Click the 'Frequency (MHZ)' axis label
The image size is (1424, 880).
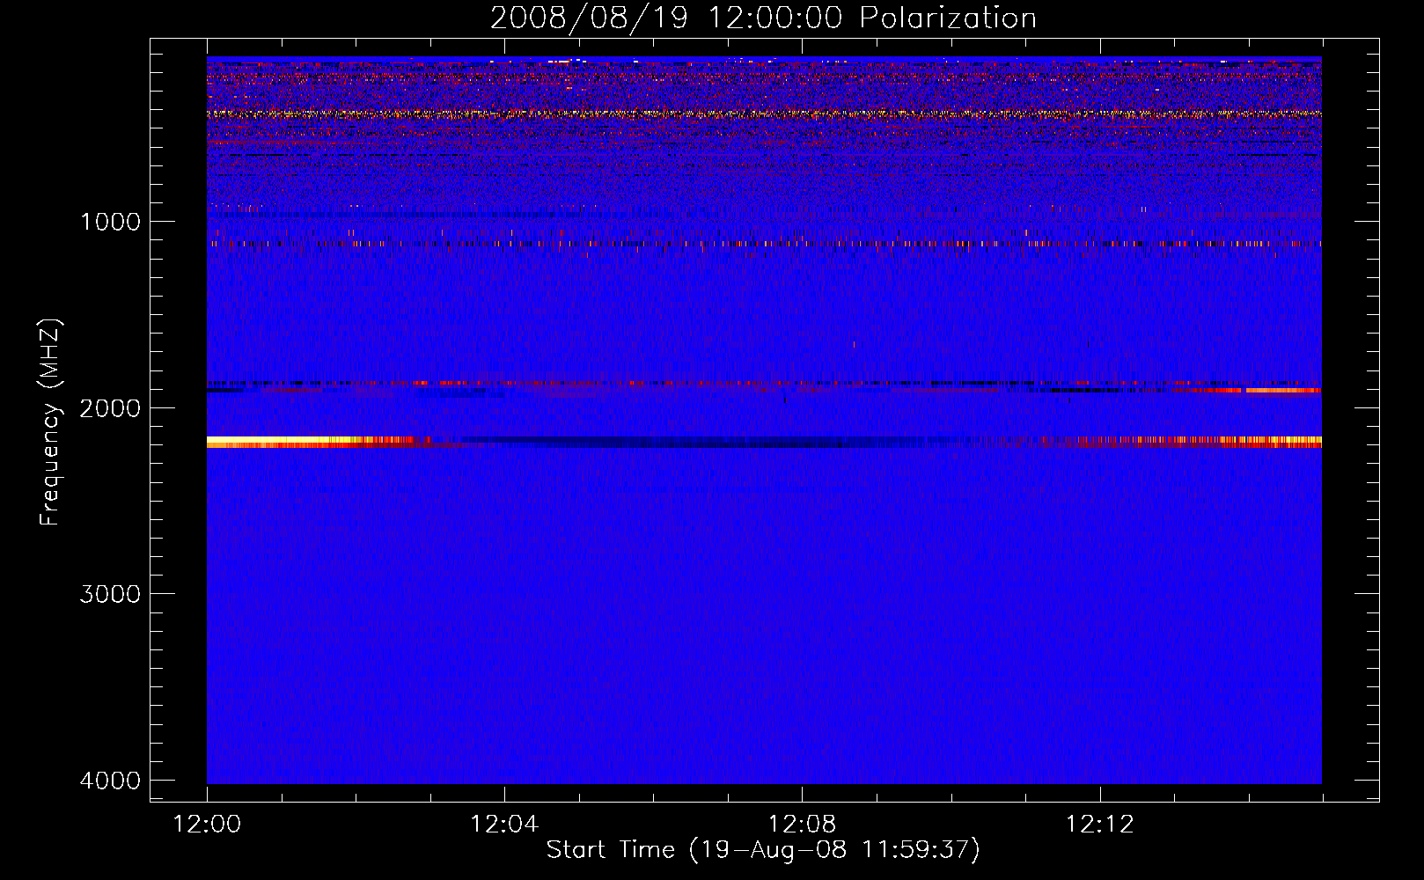pos(51,422)
